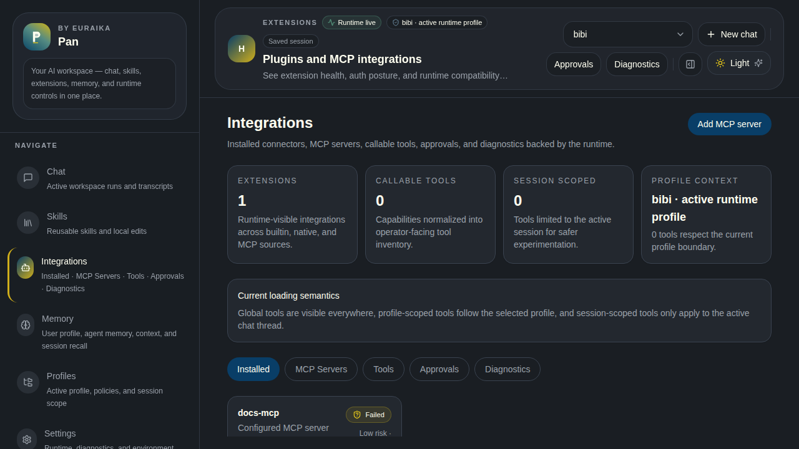
Task: Select the Tools tab
Action: tap(383, 369)
